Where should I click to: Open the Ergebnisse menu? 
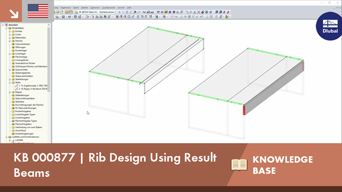click(x=66, y=8)
